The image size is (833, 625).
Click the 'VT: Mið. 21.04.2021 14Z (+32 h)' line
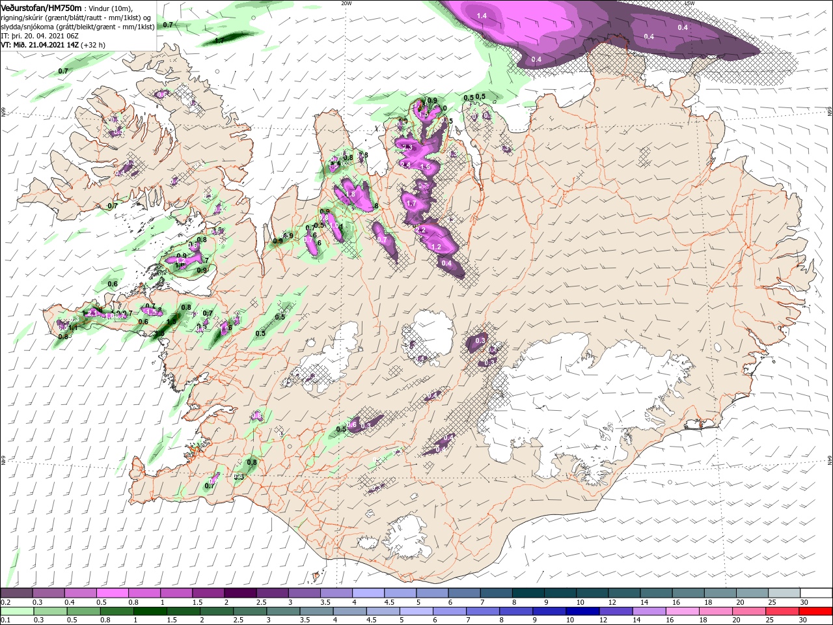click(53, 45)
